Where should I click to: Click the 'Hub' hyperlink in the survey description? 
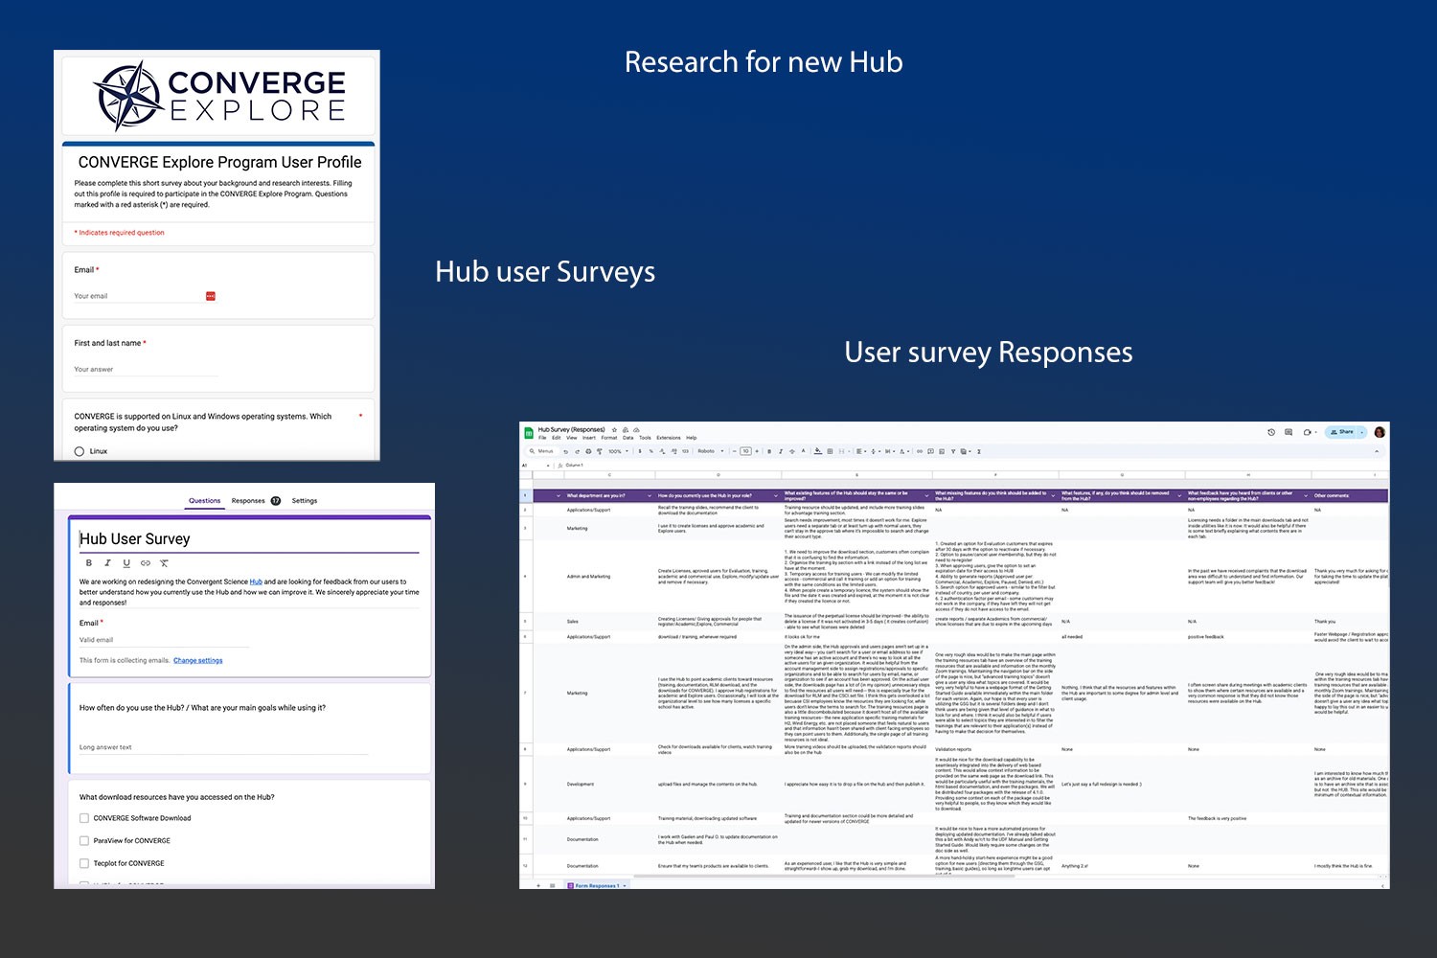tap(256, 582)
